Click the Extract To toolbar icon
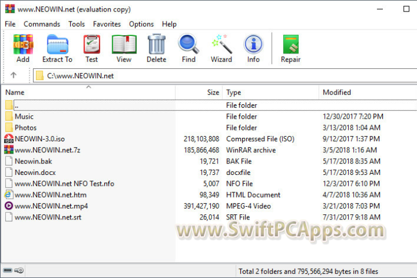Screen dimensions: 417x278 click(57, 45)
